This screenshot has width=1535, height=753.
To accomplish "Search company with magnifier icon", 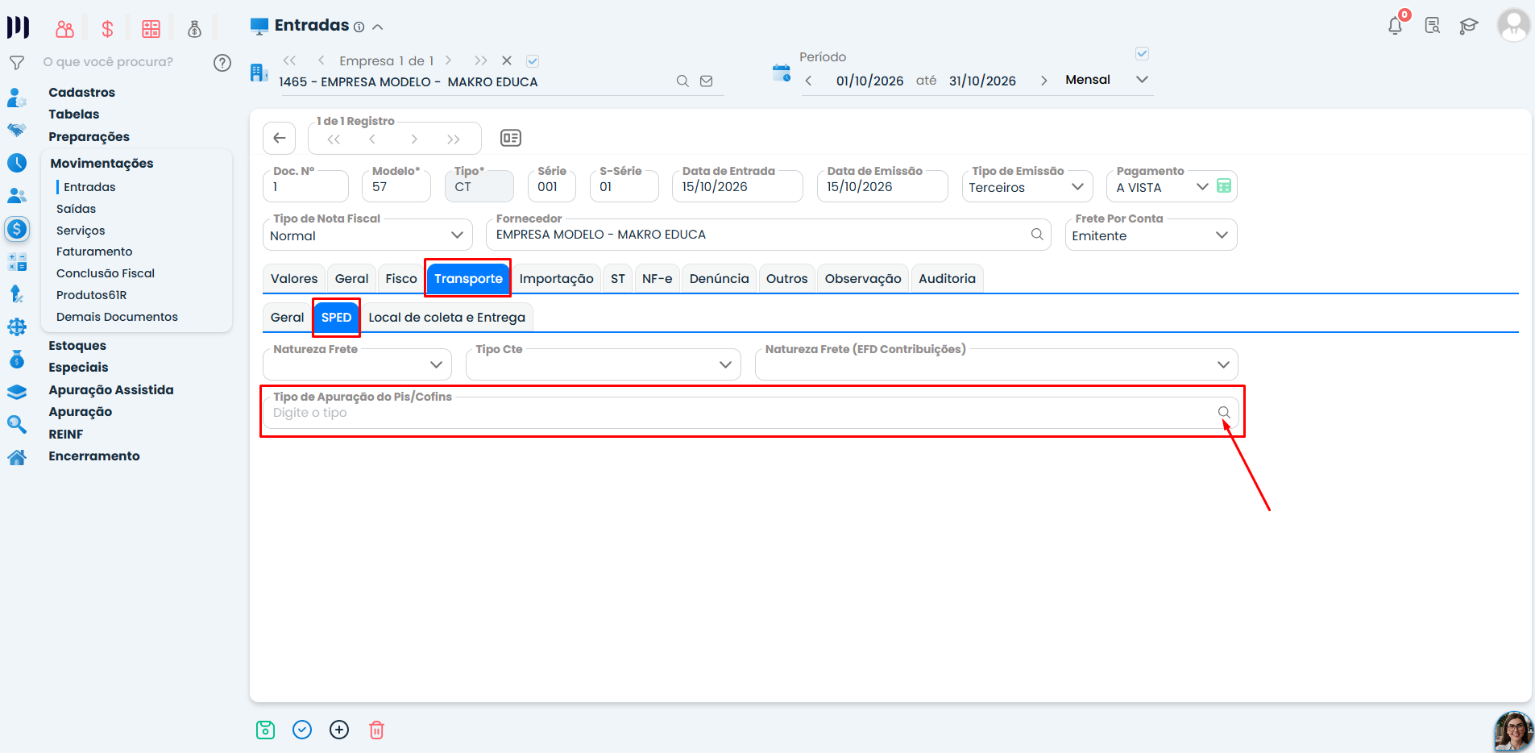I will [682, 81].
